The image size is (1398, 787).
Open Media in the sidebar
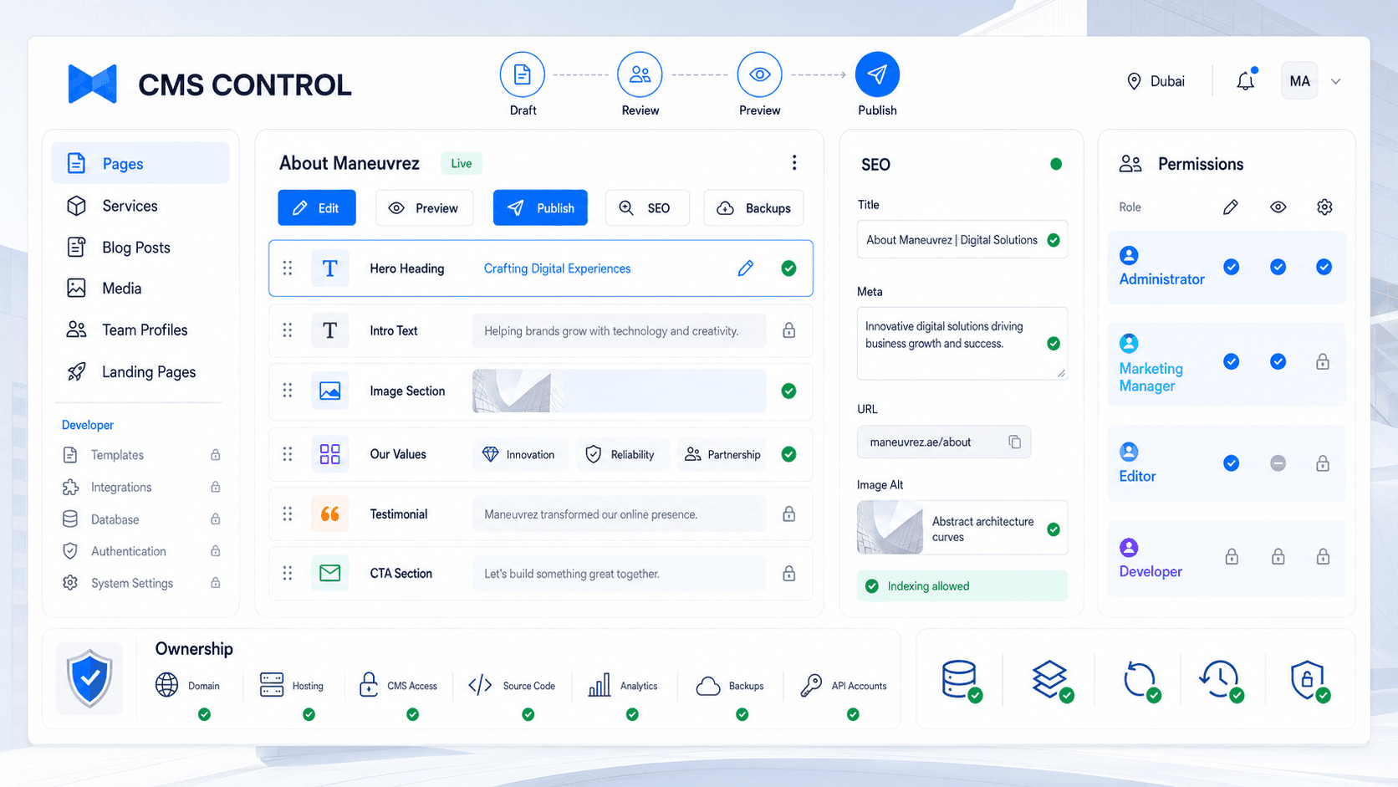[x=140, y=289]
